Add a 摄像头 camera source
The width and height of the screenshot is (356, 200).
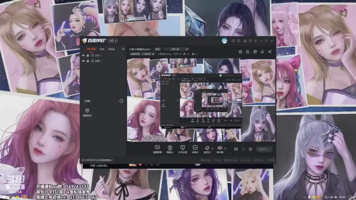point(170,149)
